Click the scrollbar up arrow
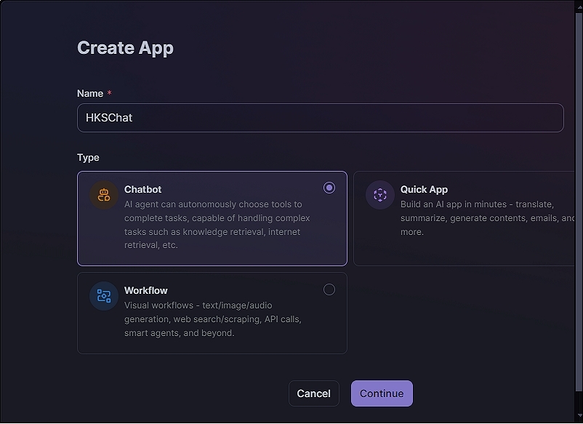583x424 pixels. [578, 7]
